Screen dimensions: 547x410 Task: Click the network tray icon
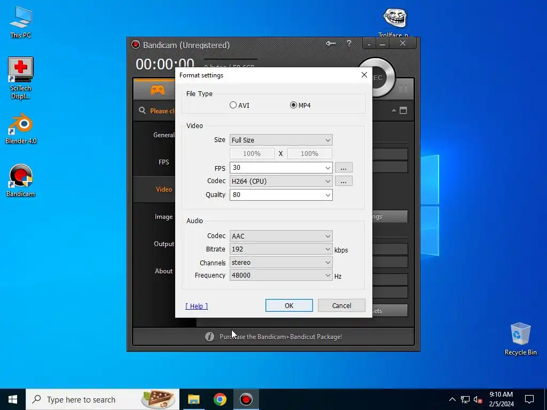click(465, 399)
